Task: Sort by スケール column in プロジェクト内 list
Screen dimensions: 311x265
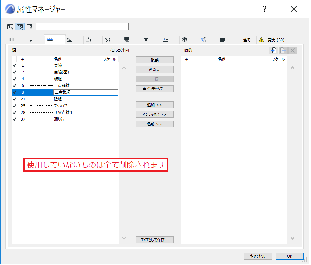Action: [110, 59]
